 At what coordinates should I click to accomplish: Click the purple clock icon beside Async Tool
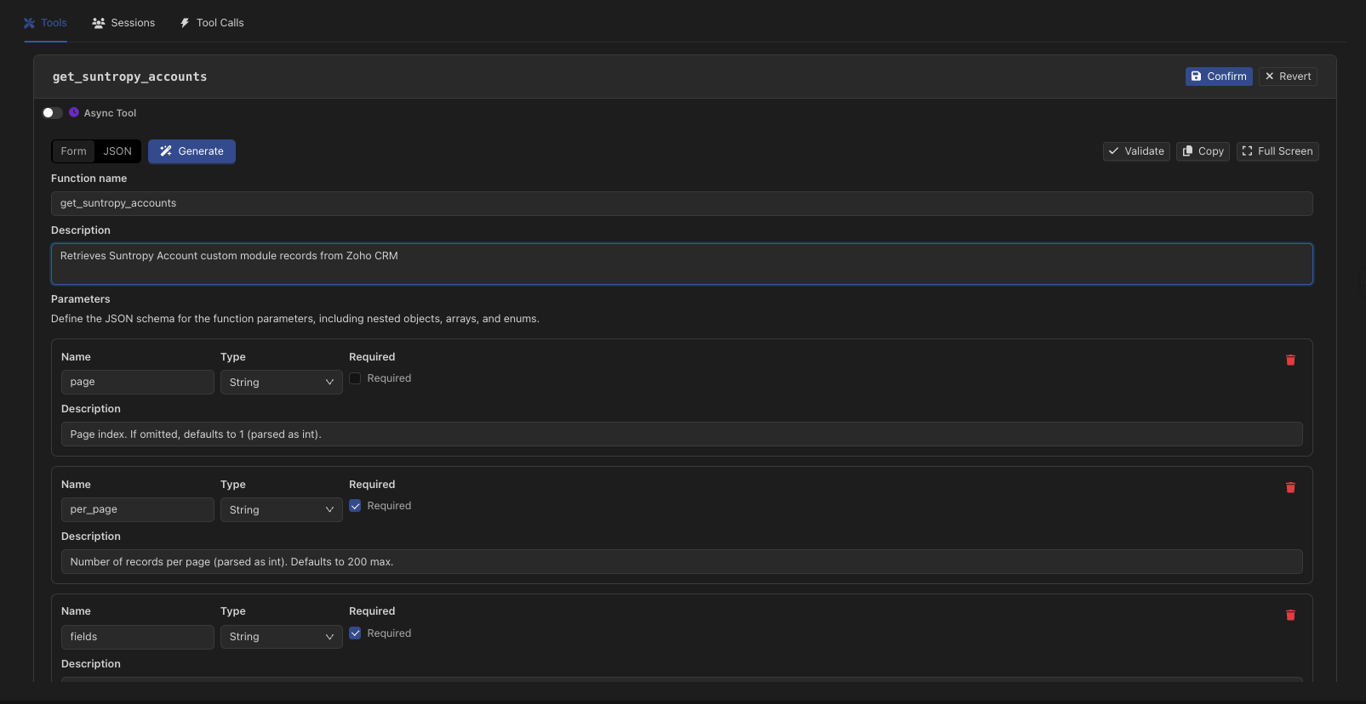click(74, 112)
